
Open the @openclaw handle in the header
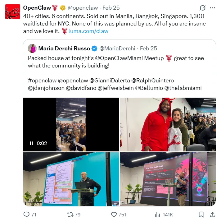83,8
